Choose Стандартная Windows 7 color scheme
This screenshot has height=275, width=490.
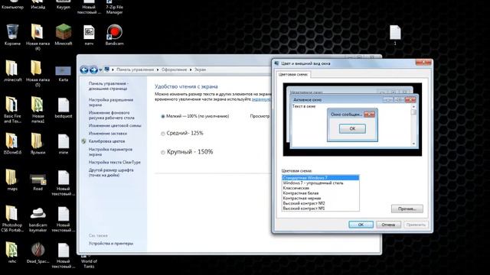[x=320, y=178]
